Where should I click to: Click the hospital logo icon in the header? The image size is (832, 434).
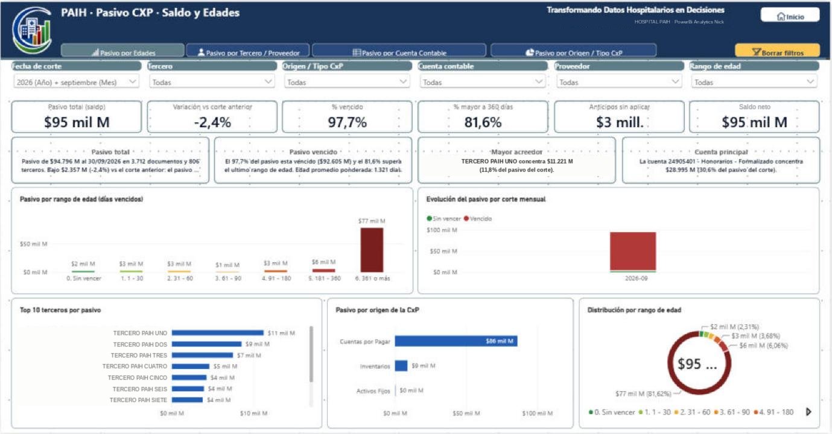coord(32,30)
